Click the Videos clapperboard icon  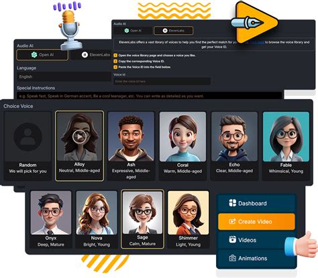tap(233, 240)
